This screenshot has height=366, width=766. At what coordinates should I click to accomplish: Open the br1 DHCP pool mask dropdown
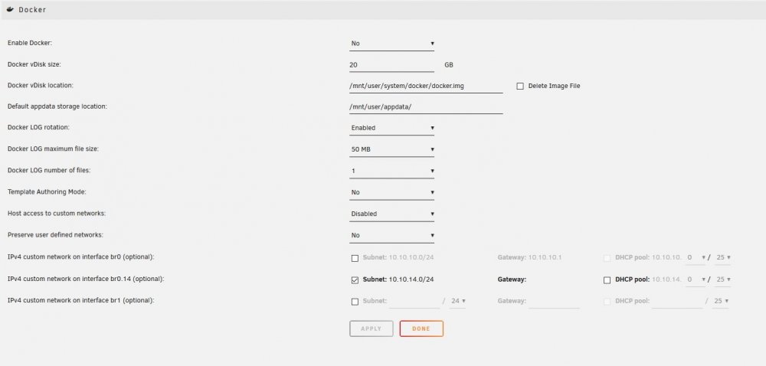click(721, 301)
